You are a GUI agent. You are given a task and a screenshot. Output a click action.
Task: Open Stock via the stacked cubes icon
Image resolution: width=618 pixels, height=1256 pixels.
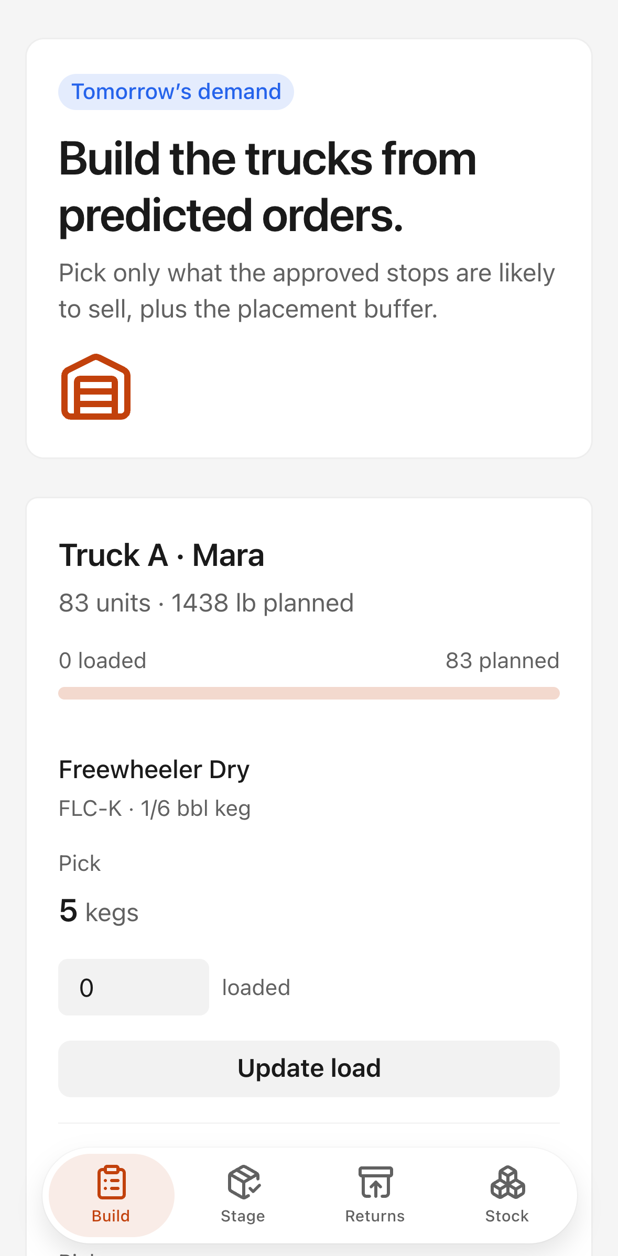tap(507, 1182)
